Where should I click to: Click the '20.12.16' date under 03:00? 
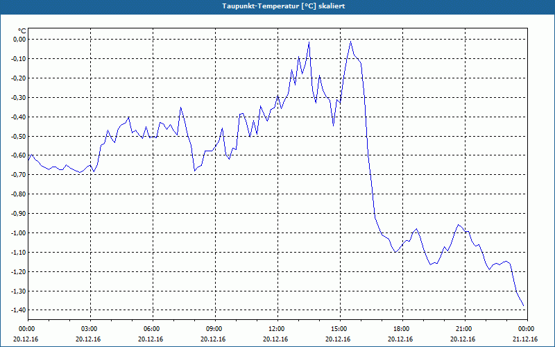tap(88, 339)
